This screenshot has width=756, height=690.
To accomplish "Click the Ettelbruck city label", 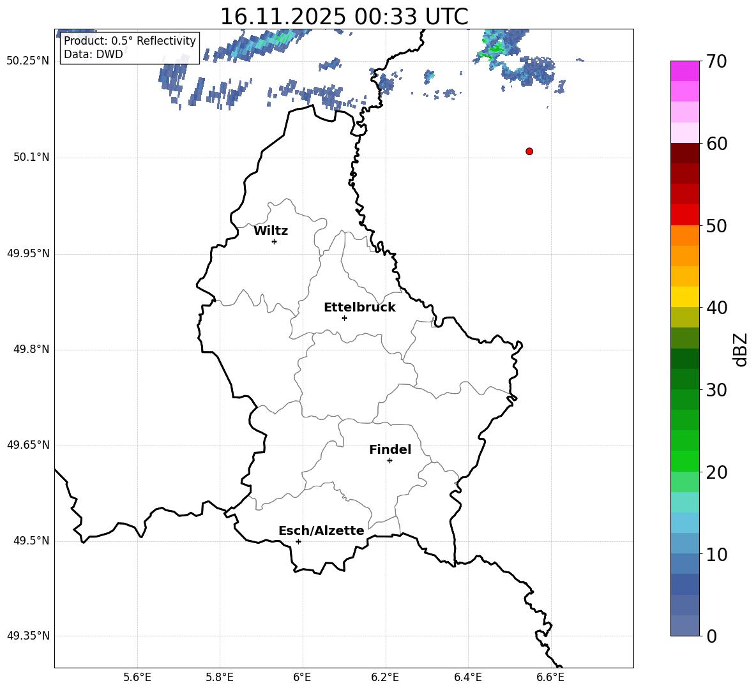I will click(x=359, y=308).
